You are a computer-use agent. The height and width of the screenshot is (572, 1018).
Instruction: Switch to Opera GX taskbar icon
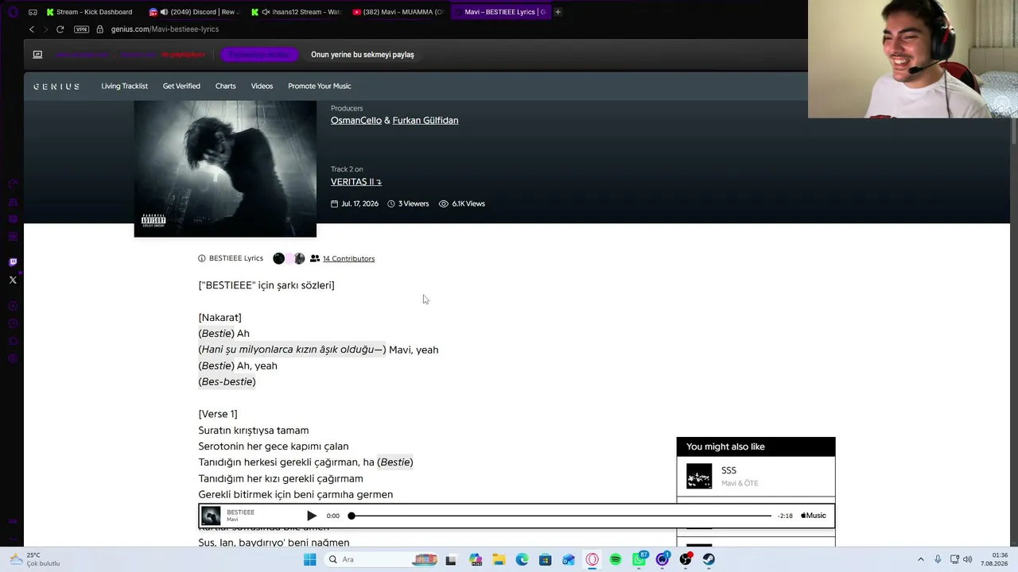[x=593, y=559]
